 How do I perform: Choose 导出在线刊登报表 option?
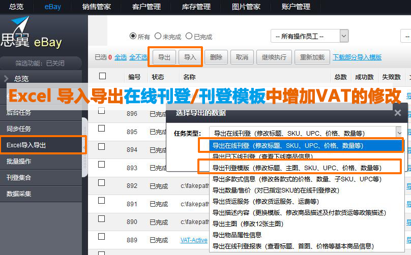click(306, 246)
